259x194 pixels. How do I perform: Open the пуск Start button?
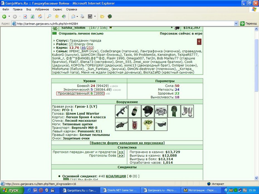coord(12,190)
